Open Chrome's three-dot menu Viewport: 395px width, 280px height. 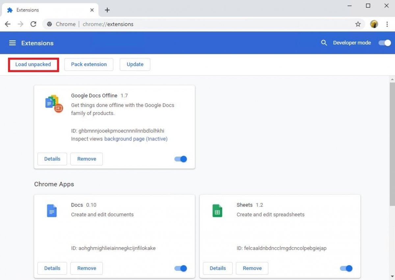pyautogui.click(x=387, y=24)
